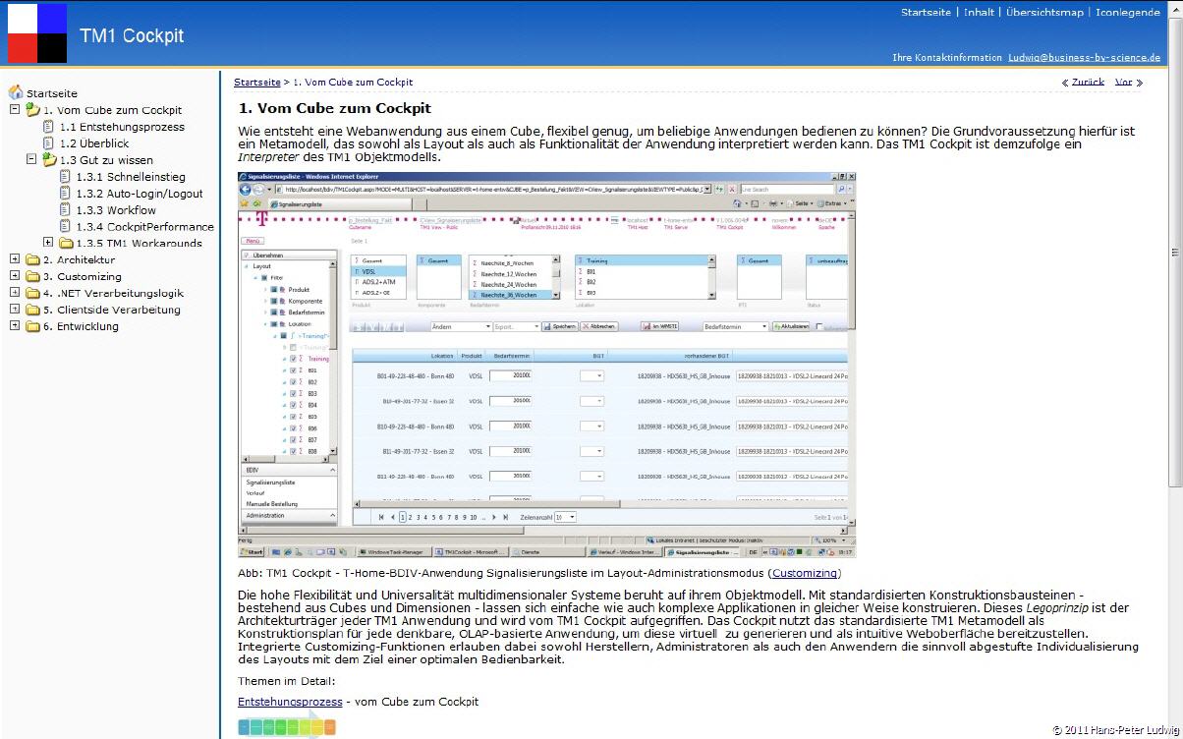Click the page icon of 1.3.4 CockpitPerformance
Screen dimensions: 1183x739
66,227
